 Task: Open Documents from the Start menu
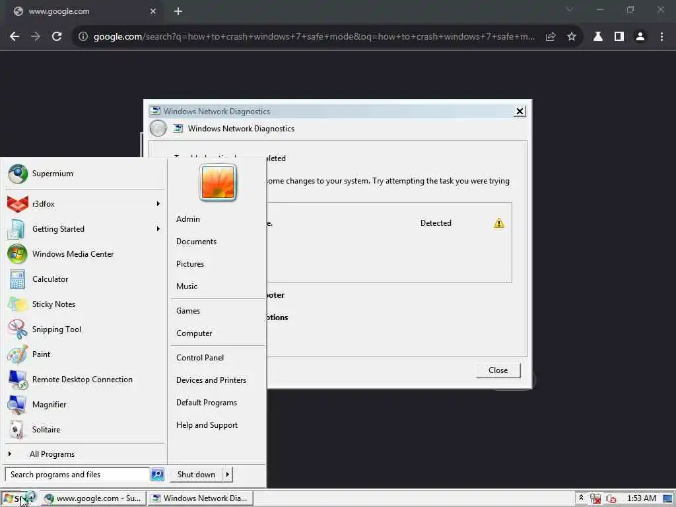click(196, 242)
